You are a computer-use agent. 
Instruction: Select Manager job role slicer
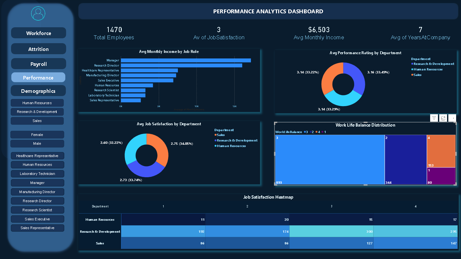pyautogui.click(x=37, y=183)
